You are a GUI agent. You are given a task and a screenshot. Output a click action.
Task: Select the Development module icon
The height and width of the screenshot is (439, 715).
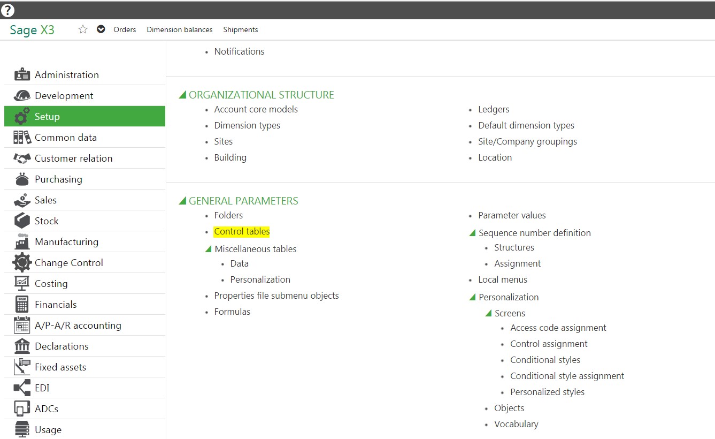(22, 95)
